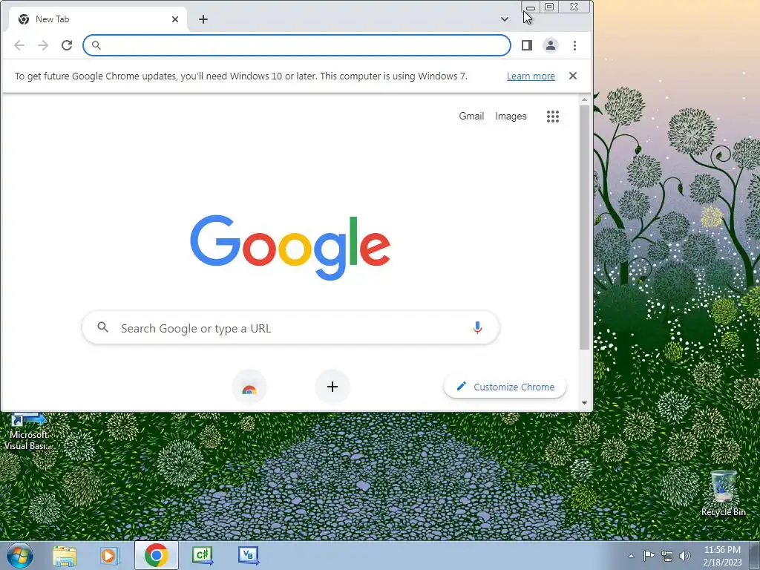The width and height of the screenshot is (760, 570).
Task: Add a new shortcut tile
Action: tap(332, 387)
